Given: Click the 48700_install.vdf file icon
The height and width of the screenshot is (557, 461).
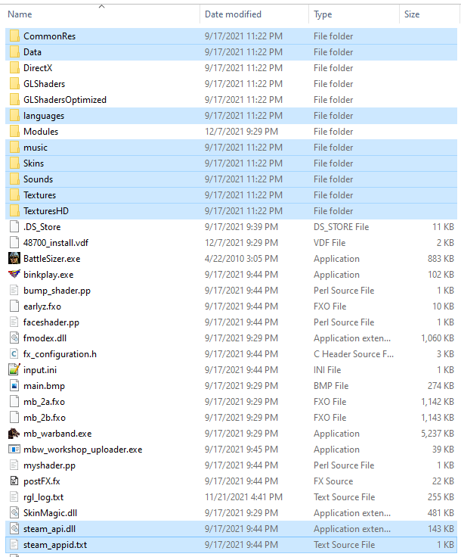Looking at the screenshot, I should (14, 243).
